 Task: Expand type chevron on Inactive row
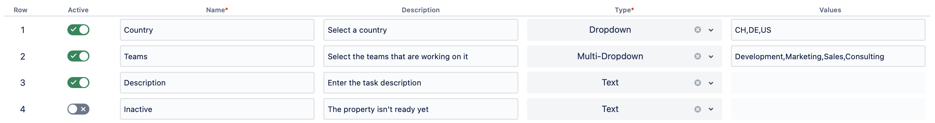pos(711,109)
